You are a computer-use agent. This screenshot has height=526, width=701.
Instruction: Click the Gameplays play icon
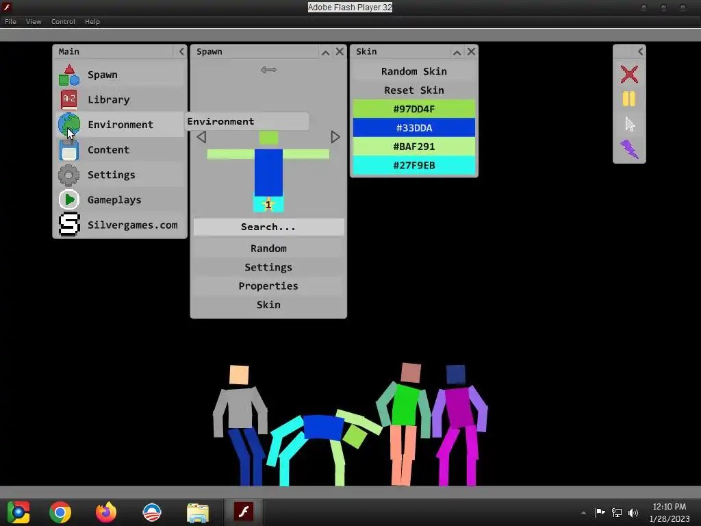tap(69, 199)
